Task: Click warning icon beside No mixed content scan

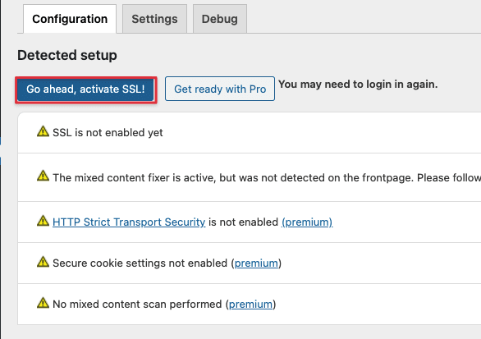Action: pos(43,303)
